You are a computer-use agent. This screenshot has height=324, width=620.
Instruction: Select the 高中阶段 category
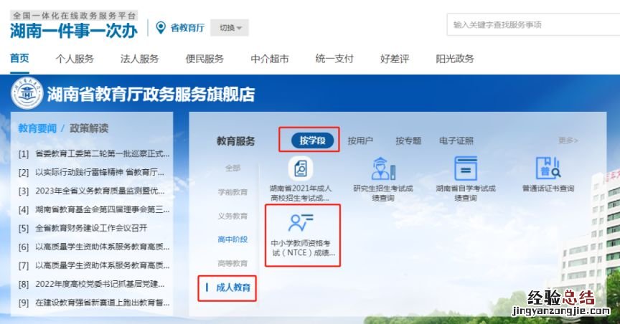[x=232, y=239]
